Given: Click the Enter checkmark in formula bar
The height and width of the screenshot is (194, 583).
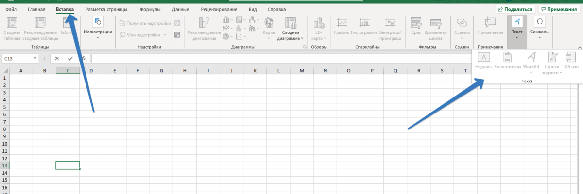Looking at the screenshot, I should [x=70, y=58].
